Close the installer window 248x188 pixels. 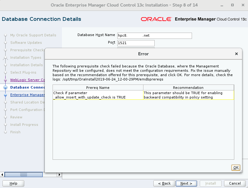(x=243, y=5)
